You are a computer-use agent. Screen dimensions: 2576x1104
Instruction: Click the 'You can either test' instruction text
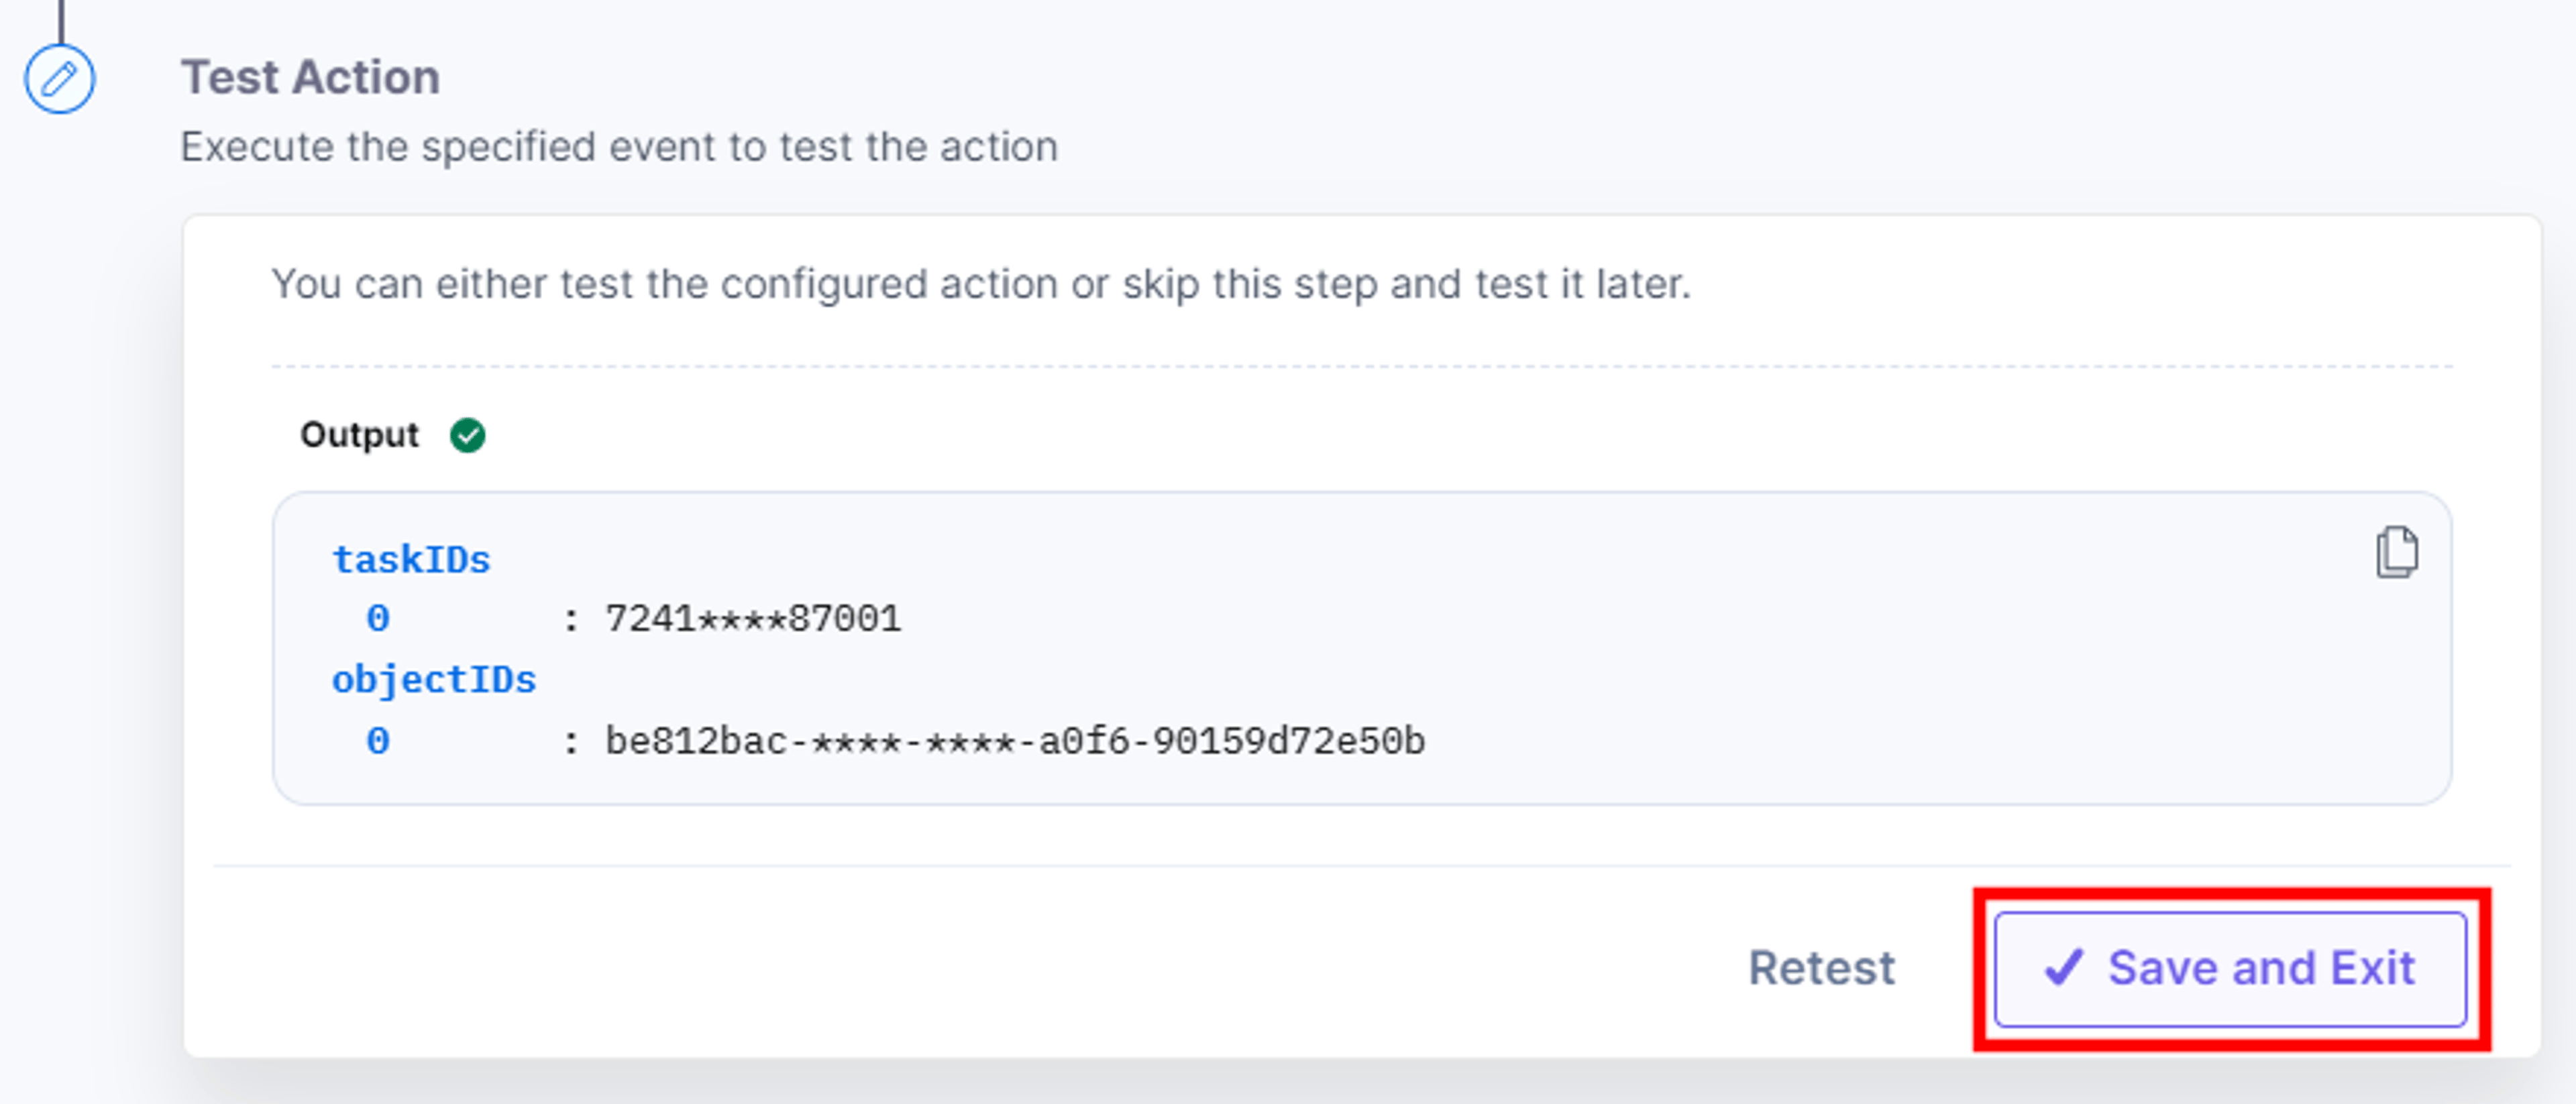[981, 284]
